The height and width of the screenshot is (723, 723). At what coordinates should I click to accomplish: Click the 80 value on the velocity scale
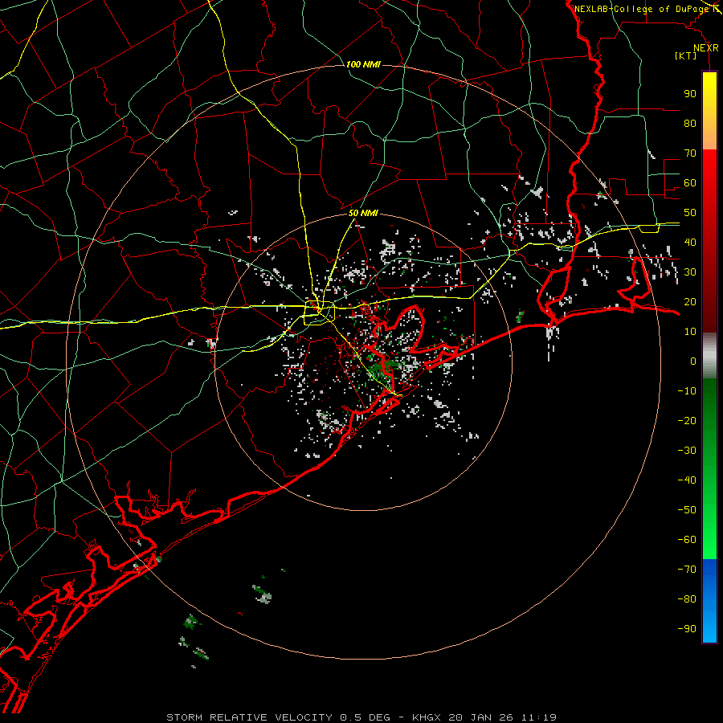[x=690, y=124]
